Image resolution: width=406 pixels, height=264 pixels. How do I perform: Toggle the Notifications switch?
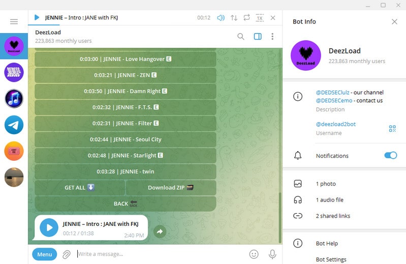point(390,156)
